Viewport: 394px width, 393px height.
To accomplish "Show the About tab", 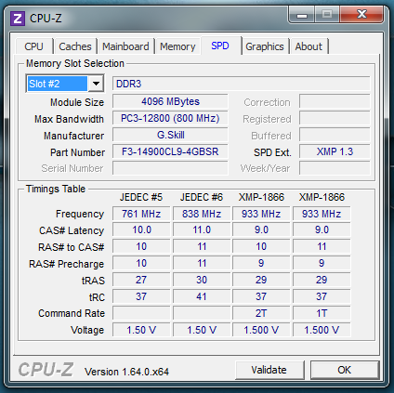I will click(x=309, y=46).
